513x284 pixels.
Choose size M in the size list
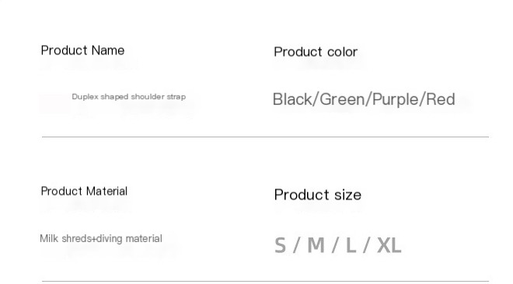coord(316,245)
